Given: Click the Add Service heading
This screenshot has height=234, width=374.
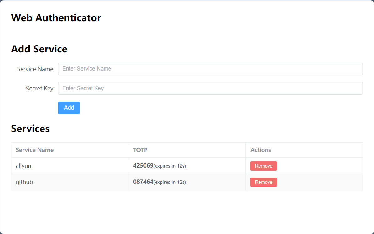Looking at the screenshot, I should (x=39, y=49).
